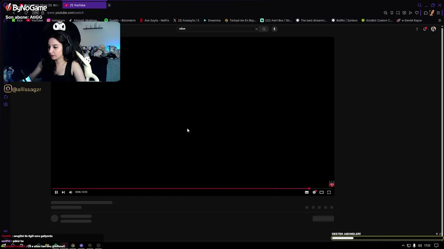Open the BotRix | Sorteos bookmark

[x=344, y=20]
